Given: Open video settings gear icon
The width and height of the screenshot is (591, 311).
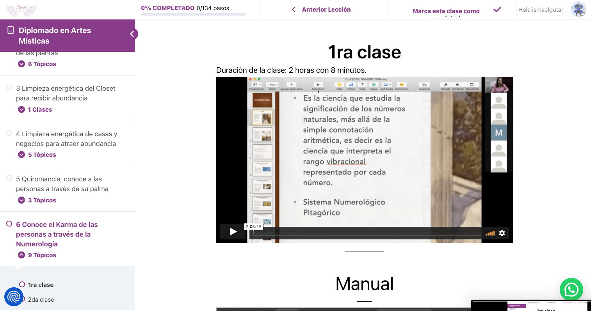Looking at the screenshot, I should tap(502, 233).
